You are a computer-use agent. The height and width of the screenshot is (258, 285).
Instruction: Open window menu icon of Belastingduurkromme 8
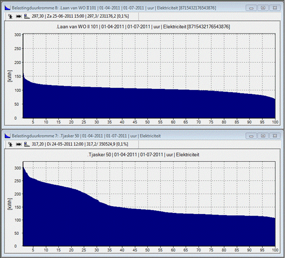pos(7,8)
